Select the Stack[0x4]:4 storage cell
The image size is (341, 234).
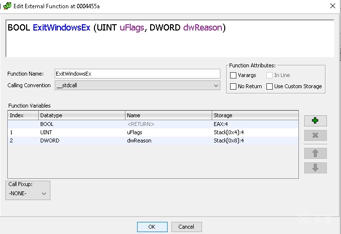pos(255,132)
